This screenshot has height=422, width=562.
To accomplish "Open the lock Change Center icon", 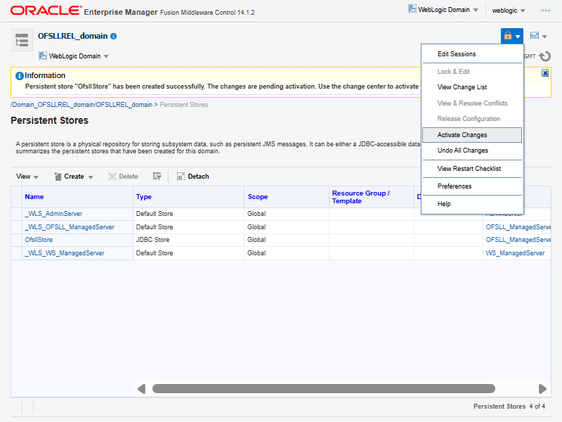I will [511, 36].
